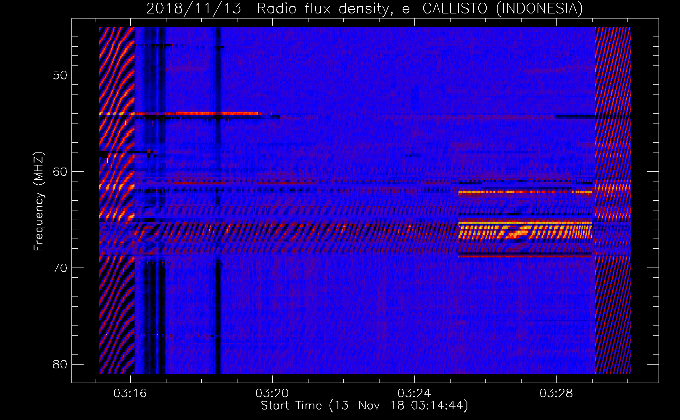Click the 80 frequency tick label
The height and width of the screenshot is (420, 680).
(61, 364)
